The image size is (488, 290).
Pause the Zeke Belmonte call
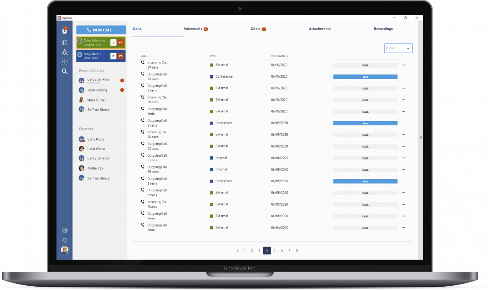(113, 43)
